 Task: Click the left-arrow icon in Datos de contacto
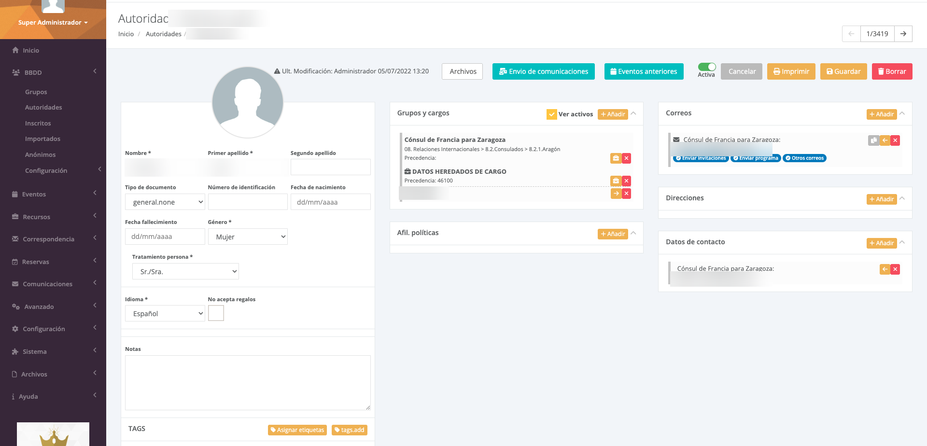click(885, 269)
